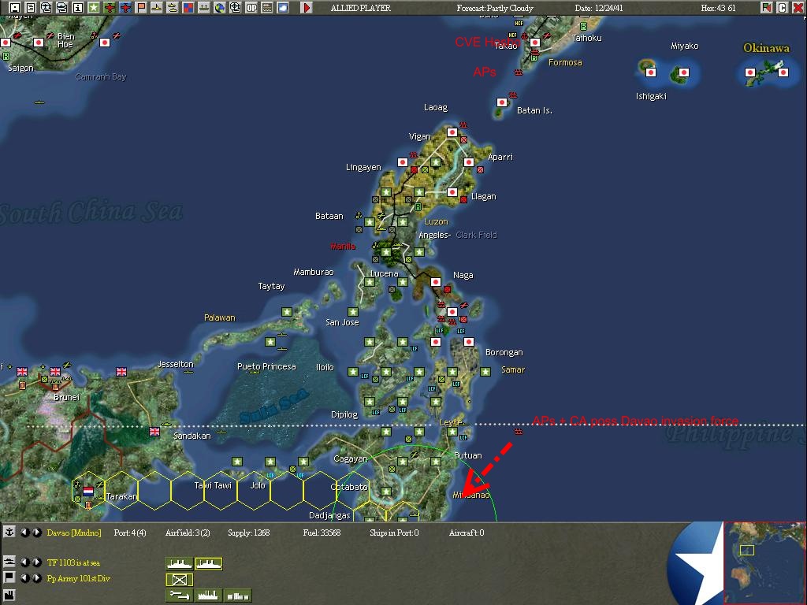The height and width of the screenshot is (605, 807).
Task: Click the red and blue squares toolbar icon
Action: pyautogui.click(x=188, y=8)
